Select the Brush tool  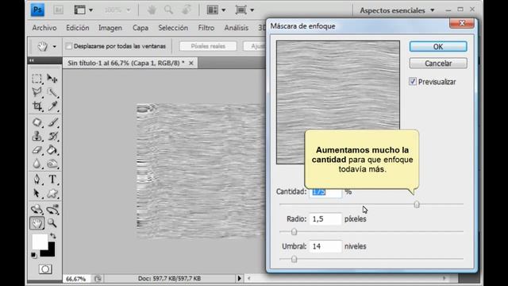(52, 122)
